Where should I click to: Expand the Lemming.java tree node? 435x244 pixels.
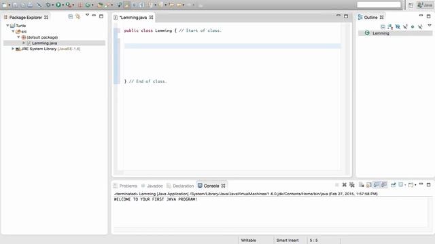point(24,43)
